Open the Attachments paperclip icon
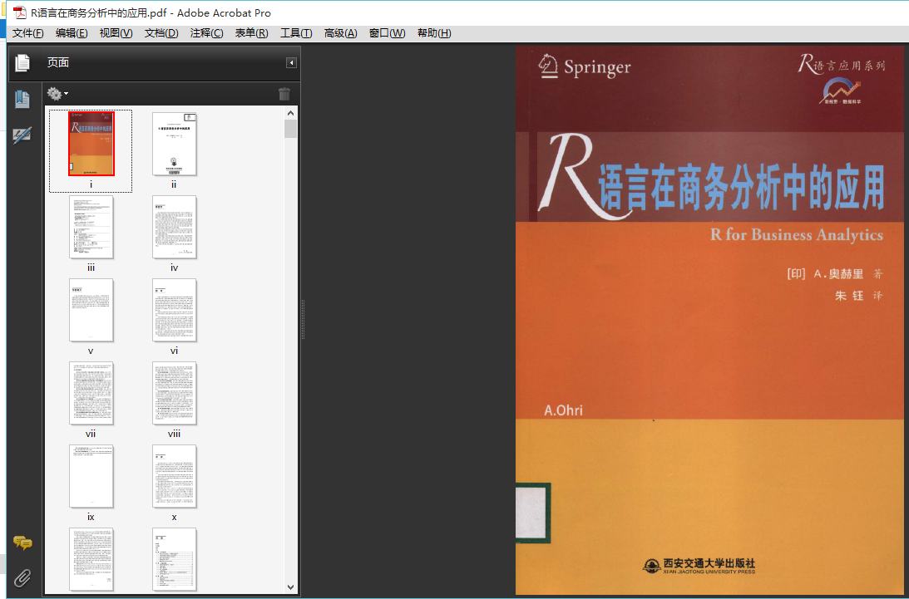Image resolution: width=909 pixels, height=599 pixels. tap(22, 577)
